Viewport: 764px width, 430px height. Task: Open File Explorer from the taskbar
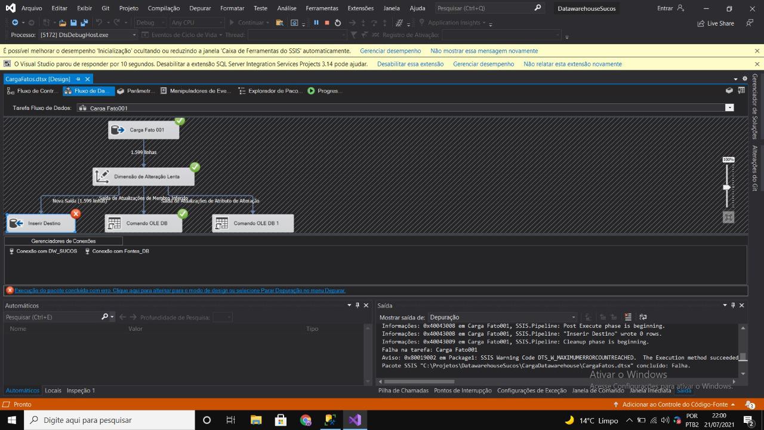coord(256,420)
